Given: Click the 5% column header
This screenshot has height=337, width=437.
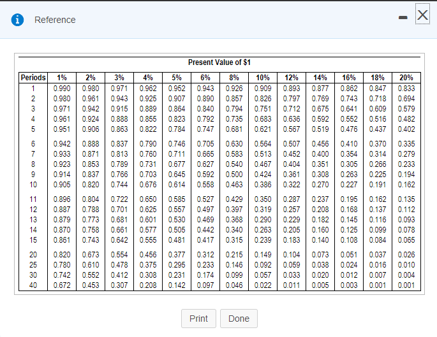Looking at the screenshot, I should [177, 77].
